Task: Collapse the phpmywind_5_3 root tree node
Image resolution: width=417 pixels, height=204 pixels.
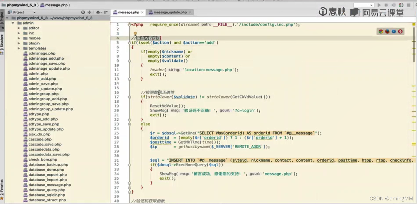Action: [7, 18]
